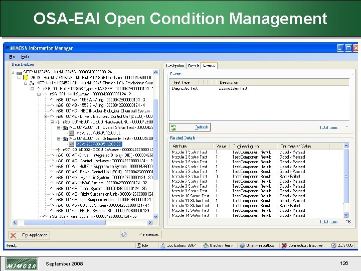
Task: Click the Overall Status Test measurement icon
Action: [65, 127]
